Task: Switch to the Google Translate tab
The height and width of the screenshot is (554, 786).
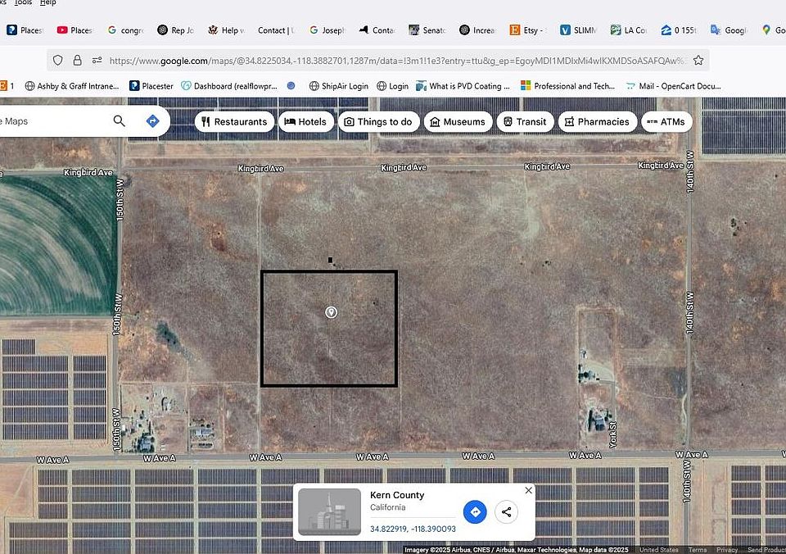Action: [729, 30]
